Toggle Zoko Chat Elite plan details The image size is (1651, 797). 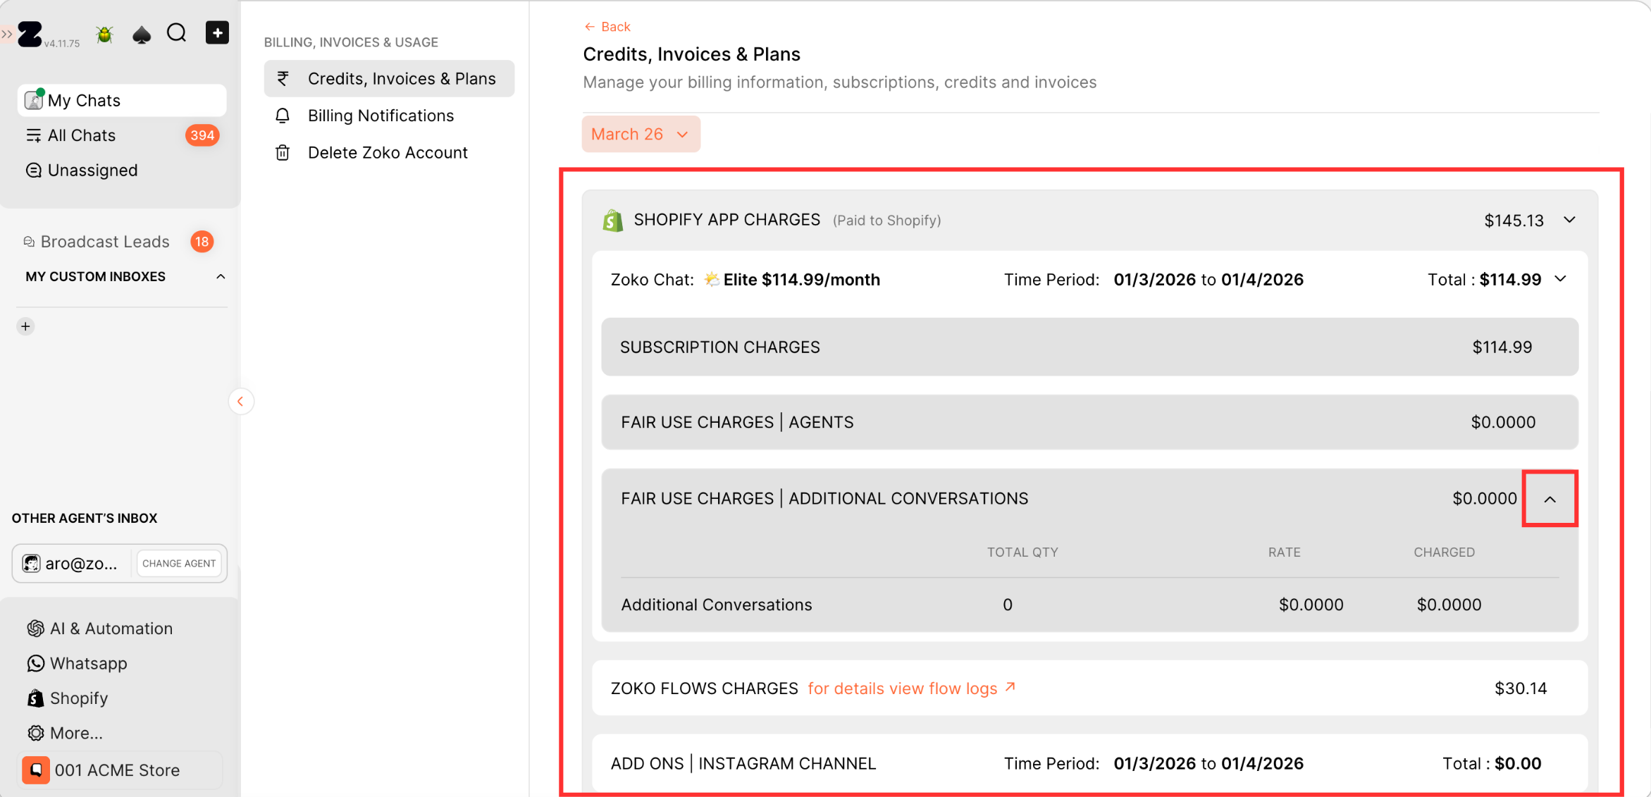coord(1561,279)
